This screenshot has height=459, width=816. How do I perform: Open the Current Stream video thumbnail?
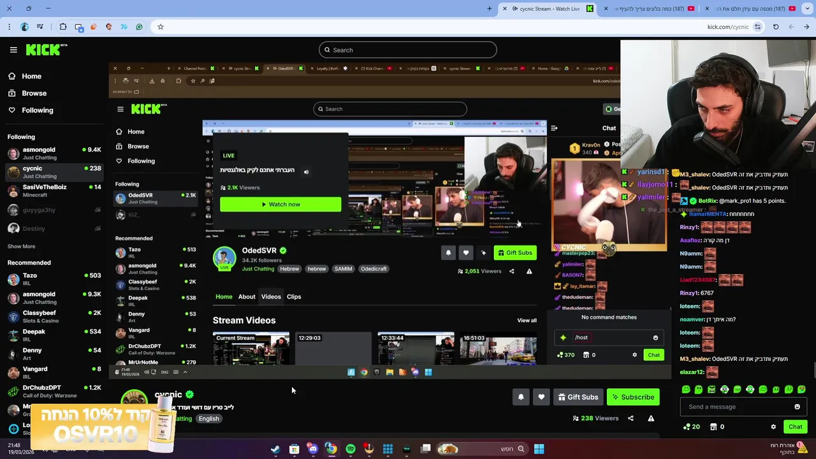[x=251, y=349]
